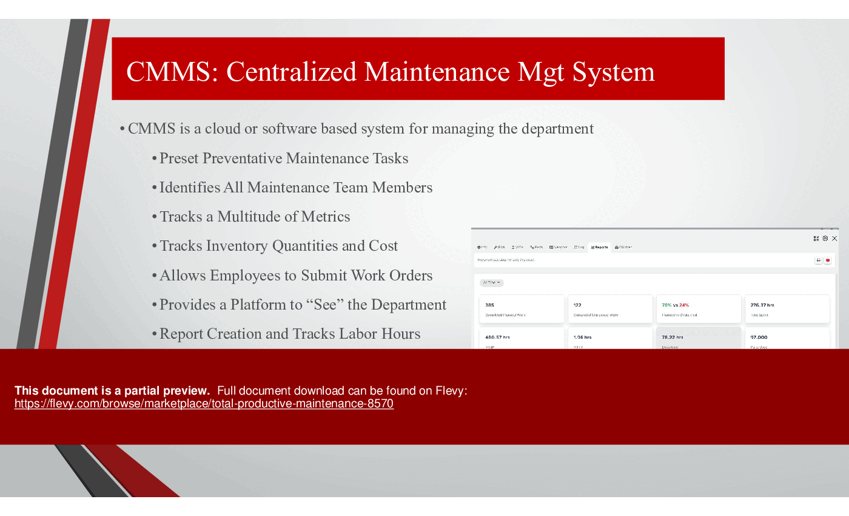Open the Flevy total-productive-maintenance download link
This screenshot has height=516, width=849.
click(x=204, y=404)
